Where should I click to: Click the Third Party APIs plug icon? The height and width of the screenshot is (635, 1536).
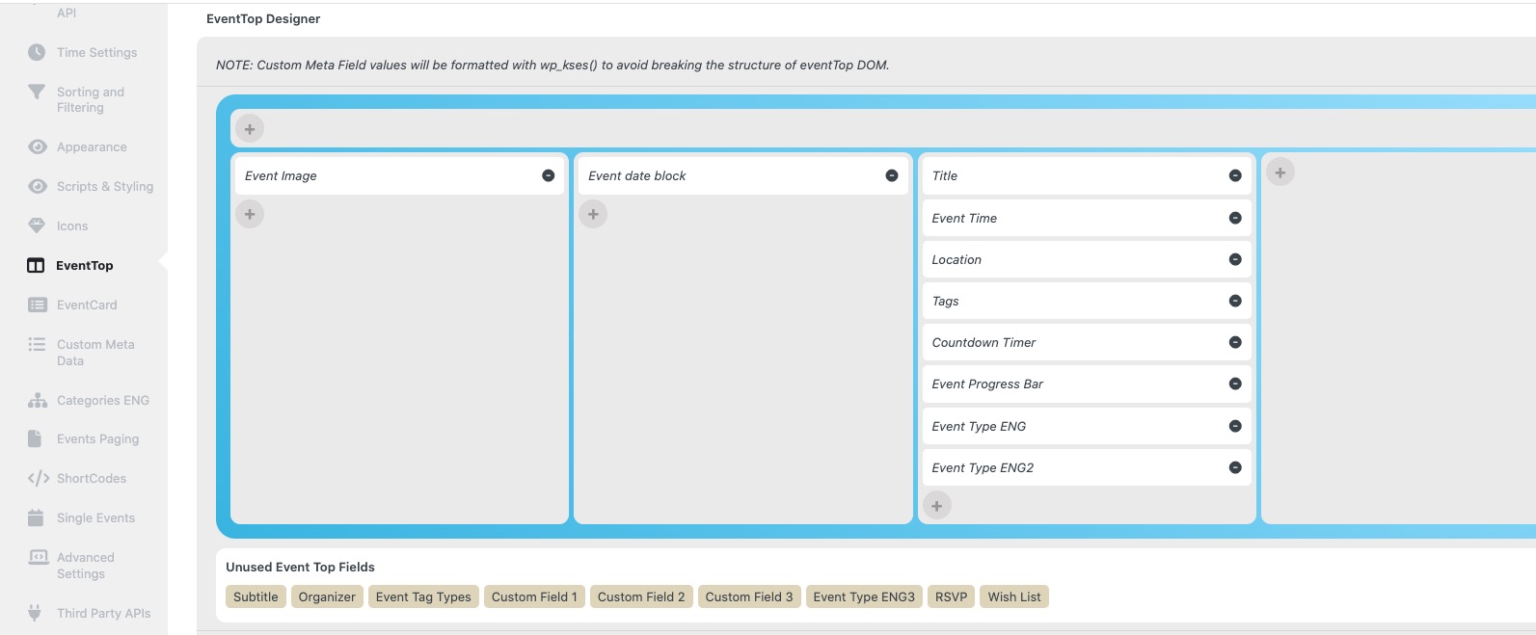click(x=35, y=613)
